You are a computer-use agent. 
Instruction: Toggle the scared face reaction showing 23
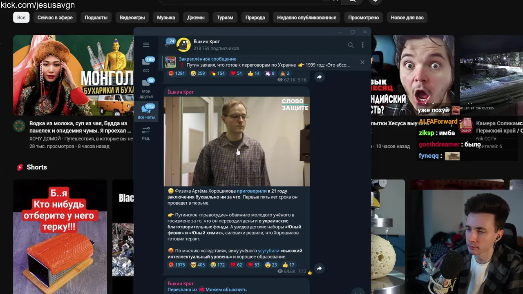point(271,265)
